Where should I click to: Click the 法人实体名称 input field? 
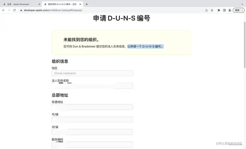[x=92, y=86]
